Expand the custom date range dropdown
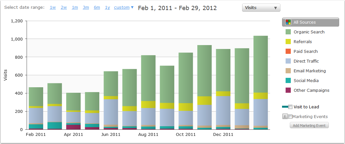345x144 pixels. [124, 7]
